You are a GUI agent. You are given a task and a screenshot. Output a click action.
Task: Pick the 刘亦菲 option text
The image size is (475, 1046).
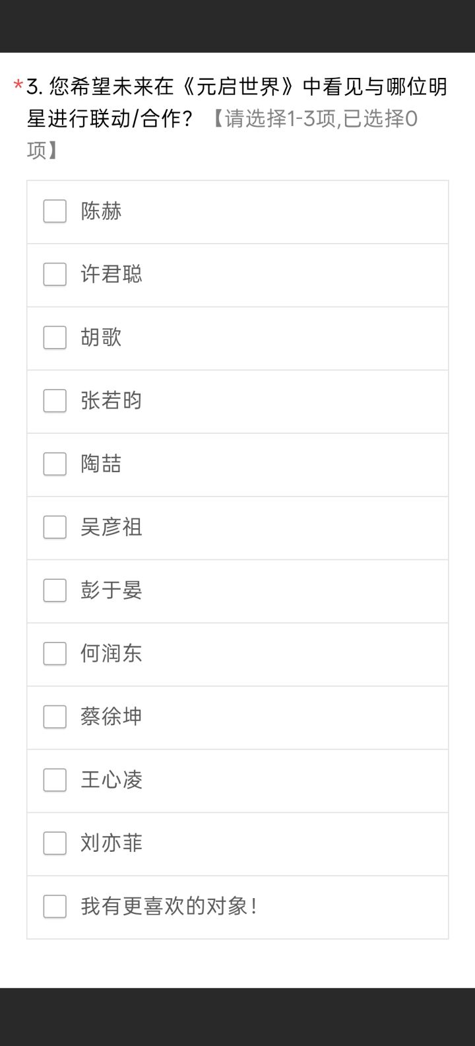click(111, 843)
